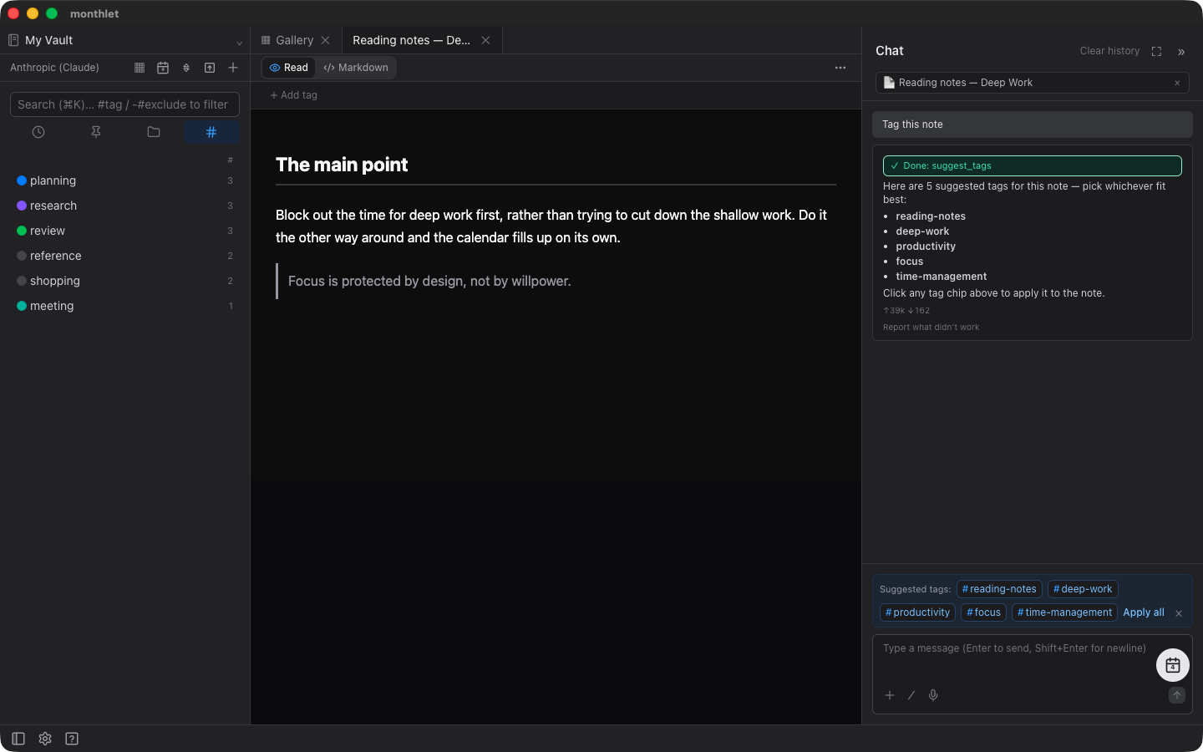
Task: Open the daily note calendar icon in sidebar
Action: (163, 68)
